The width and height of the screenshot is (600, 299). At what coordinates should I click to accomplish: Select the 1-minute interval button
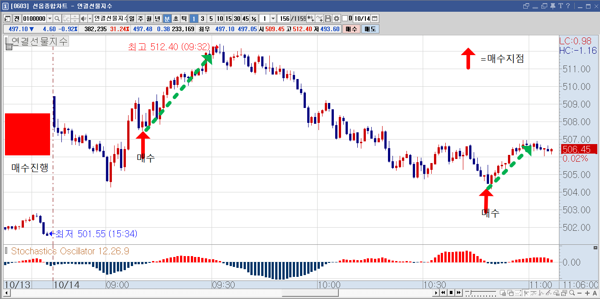tap(194, 19)
